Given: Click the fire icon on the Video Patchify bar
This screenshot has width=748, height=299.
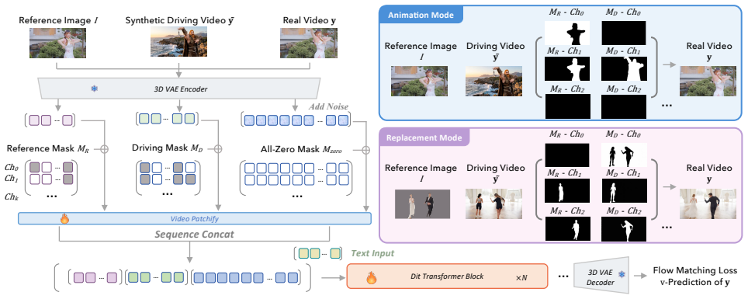Looking at the screenshot, I should click(65, 219).
